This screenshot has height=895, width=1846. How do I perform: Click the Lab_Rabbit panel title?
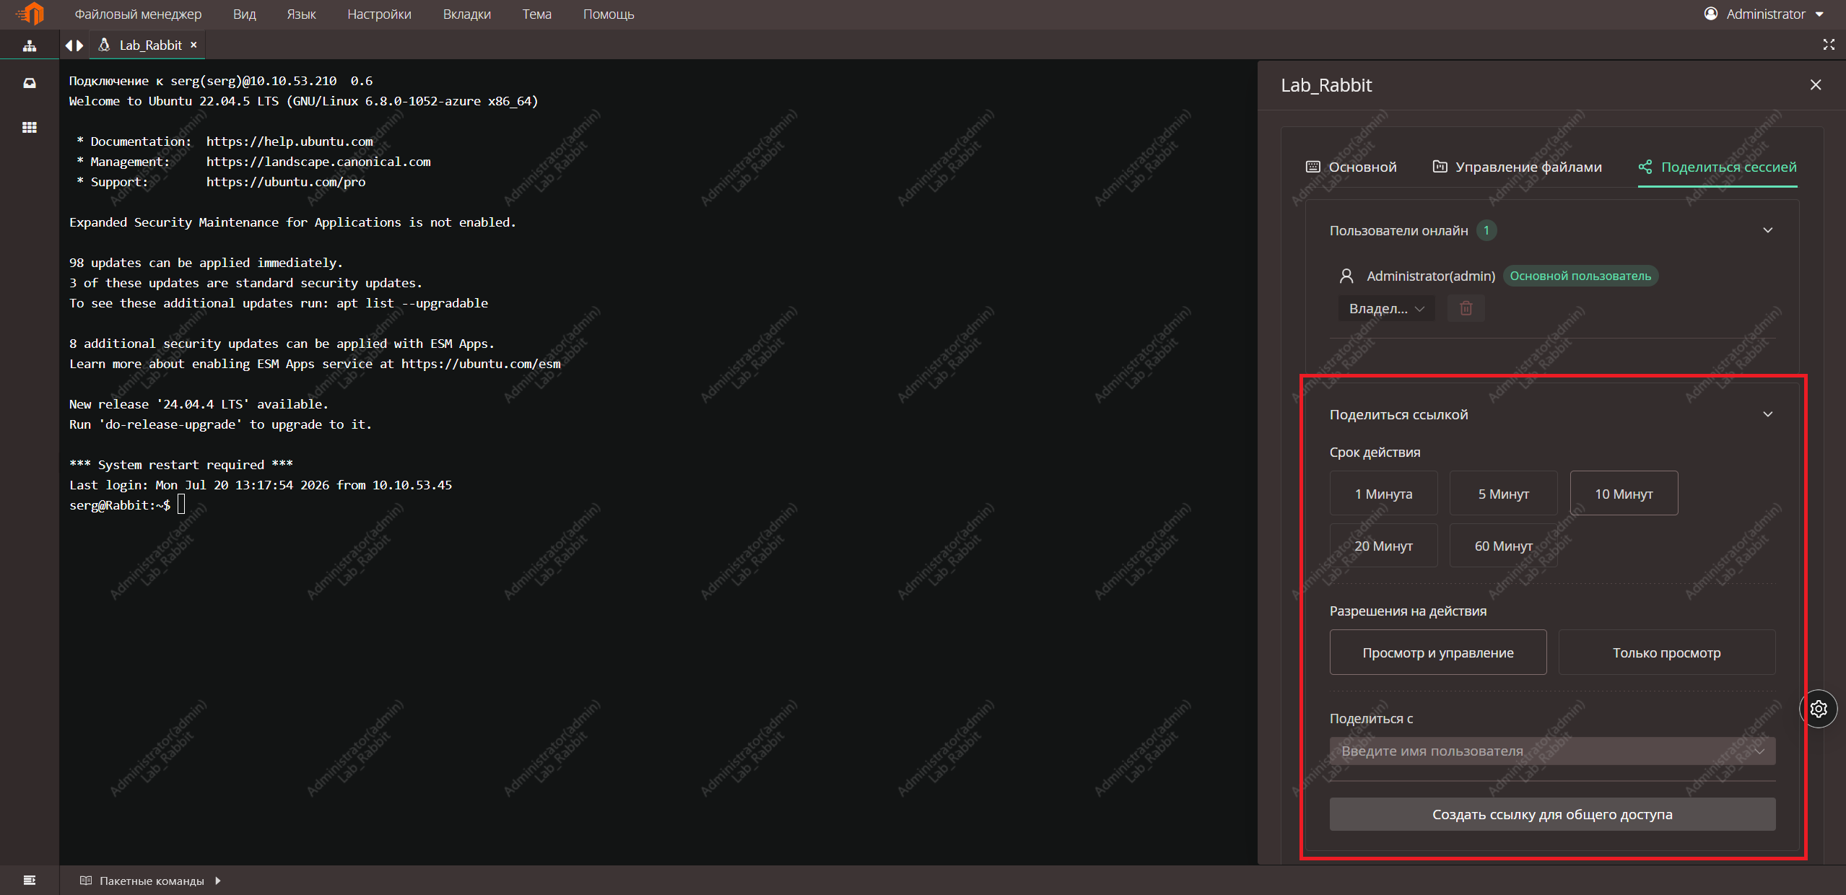click(1326, 85)
